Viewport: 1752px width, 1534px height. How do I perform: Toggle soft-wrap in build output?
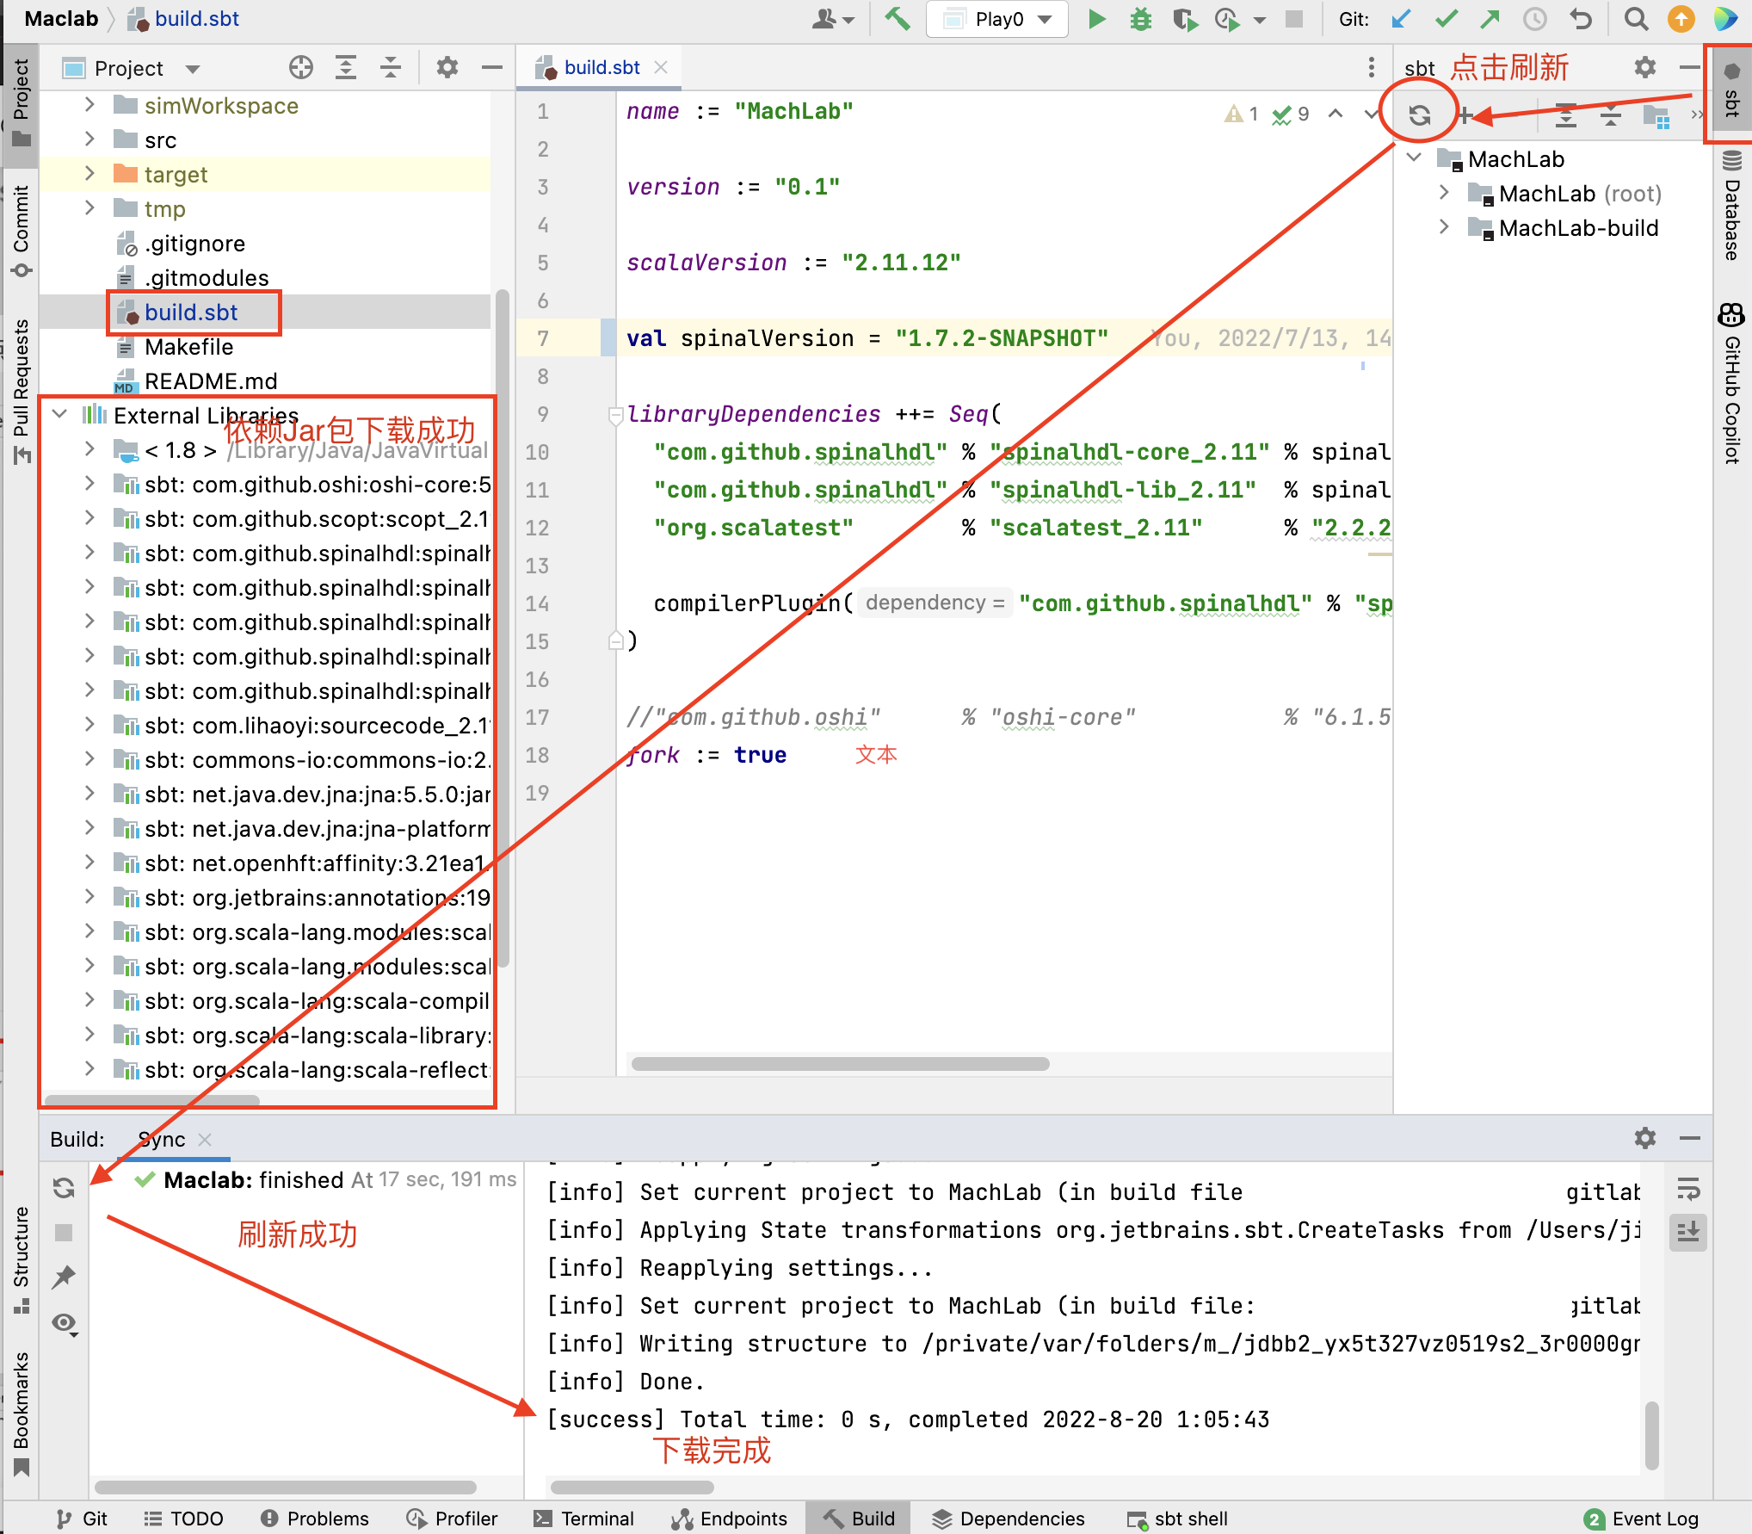(1688, 1191)
